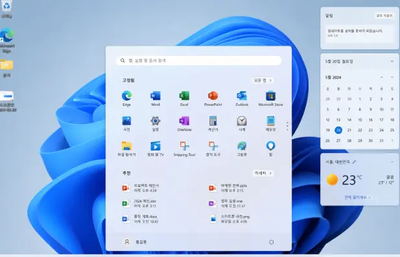Screen dimensions: 400x257
Task: Open the pinned Edge app in Start menu
Action: coord(126,99)
